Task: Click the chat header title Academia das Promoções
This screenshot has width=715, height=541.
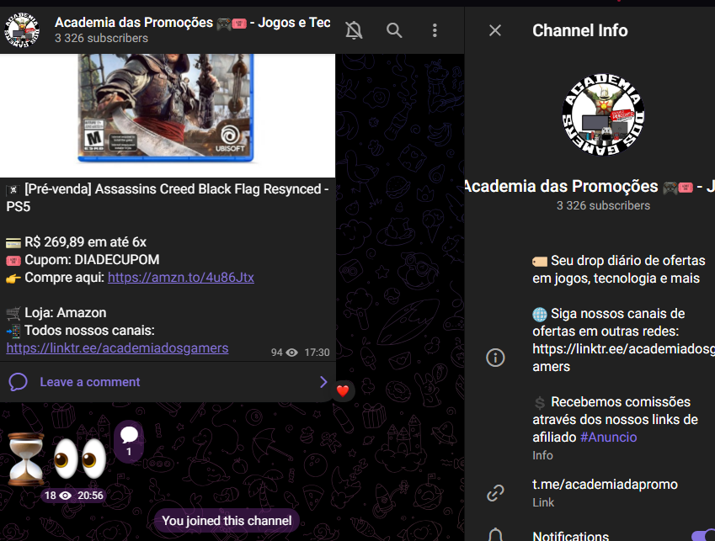Action: click(x=192, y=23)
